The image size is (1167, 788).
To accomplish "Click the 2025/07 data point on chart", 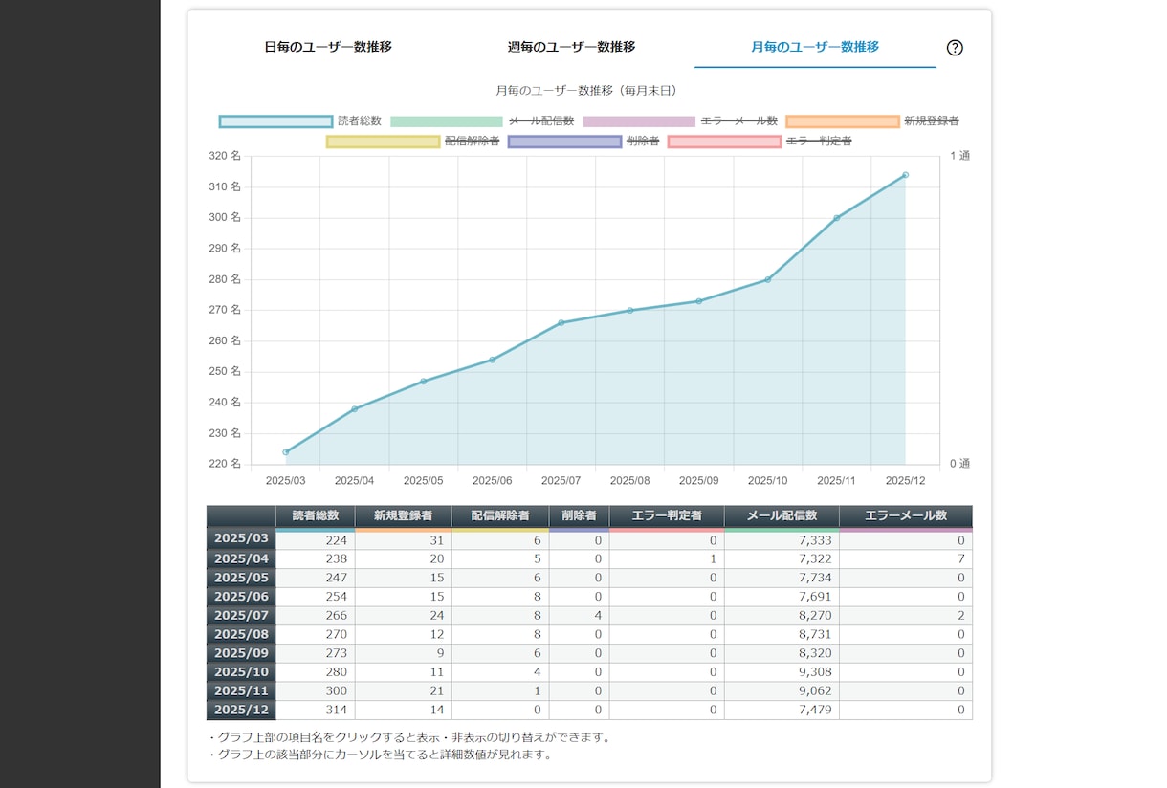I will click(561, 322).
